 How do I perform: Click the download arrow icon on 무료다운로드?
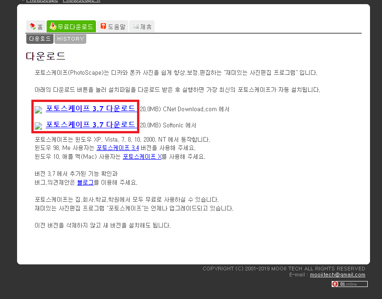(x=53, y=26)
